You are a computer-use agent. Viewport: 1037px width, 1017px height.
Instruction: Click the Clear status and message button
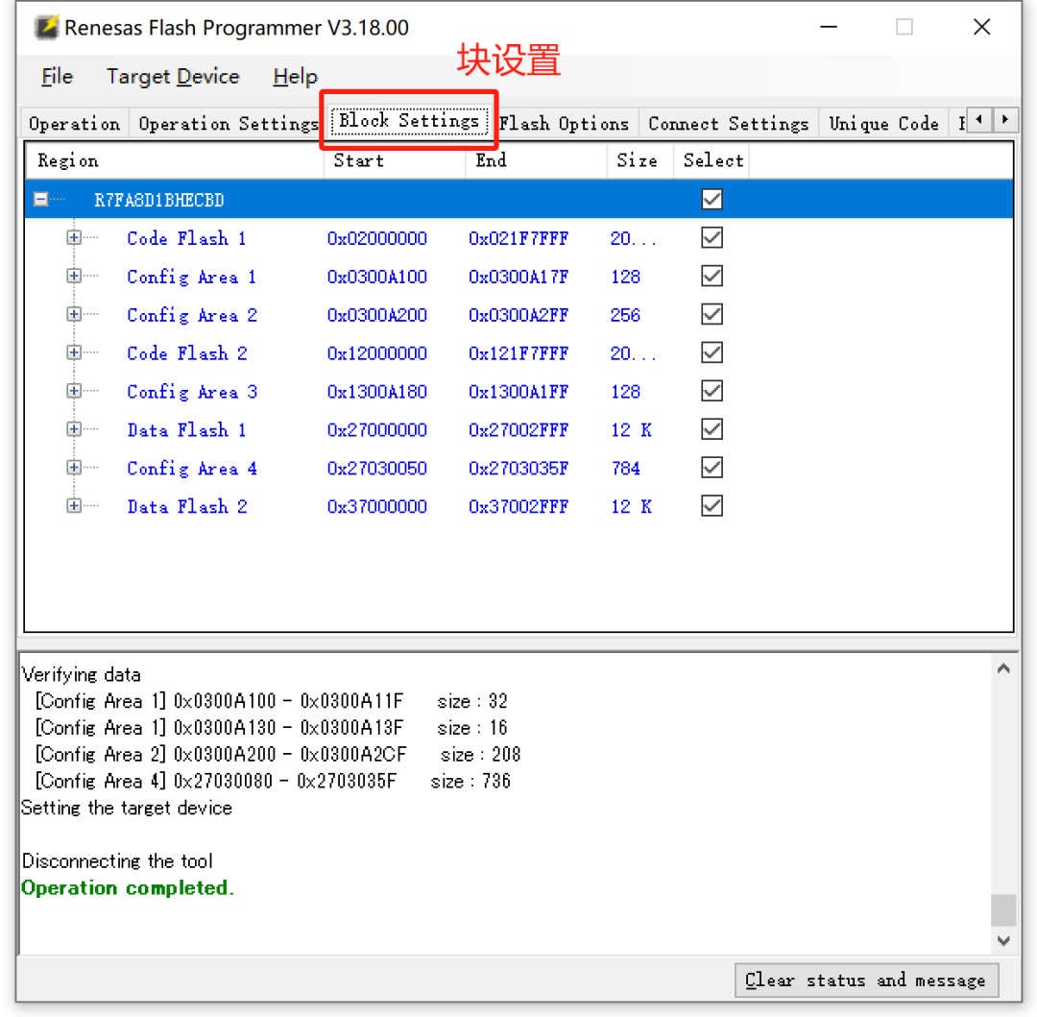pyautogui.click(x=866, y=980)
